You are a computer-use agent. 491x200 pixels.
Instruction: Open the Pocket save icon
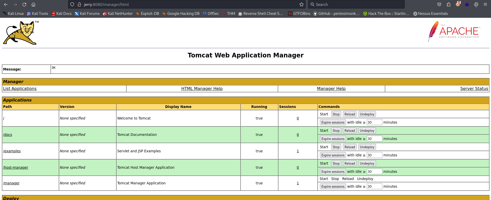(x=439, y=4)
